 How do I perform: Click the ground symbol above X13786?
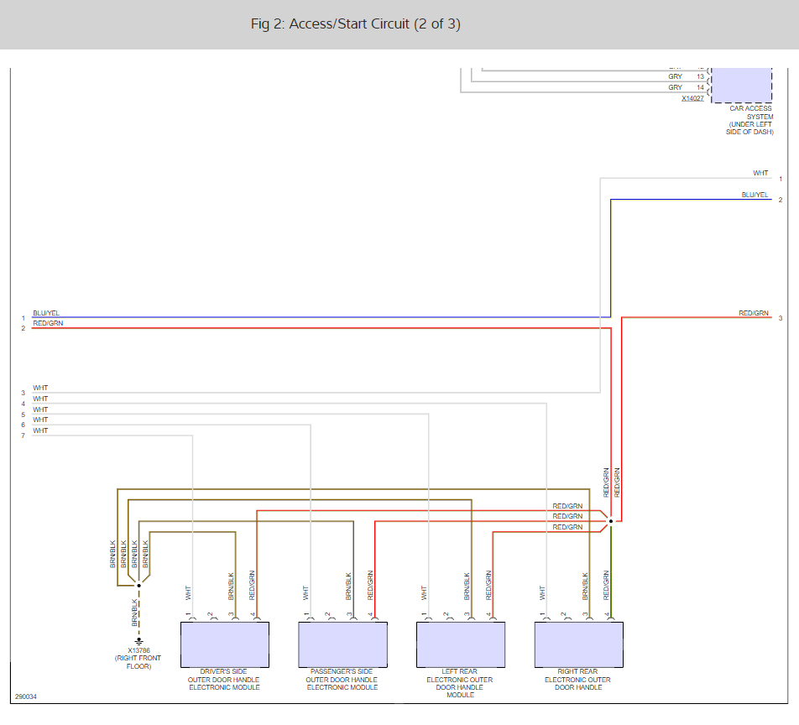139,641
